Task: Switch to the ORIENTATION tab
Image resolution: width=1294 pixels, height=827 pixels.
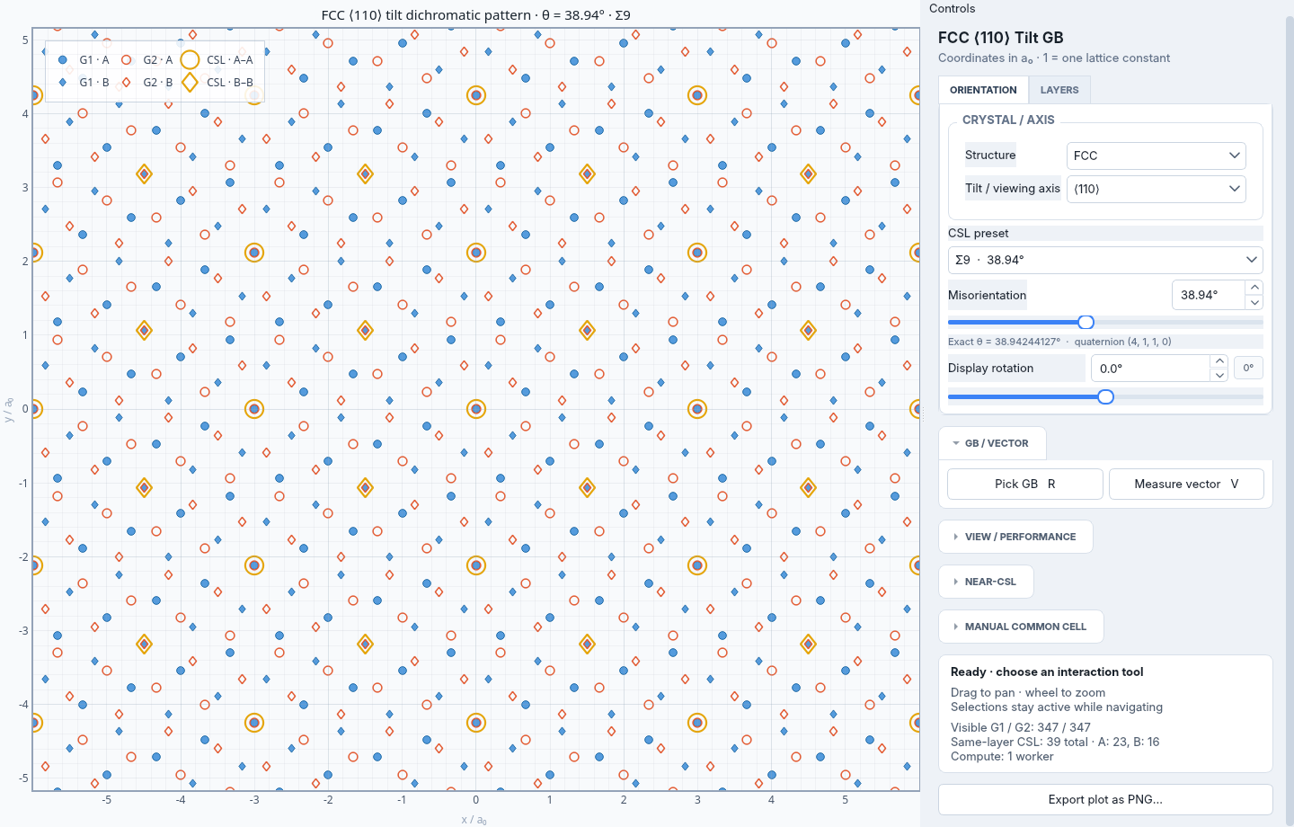Action: (983, 90)
